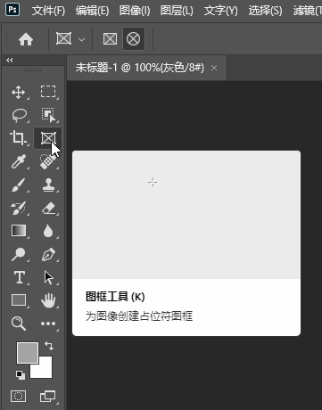The height and width of the screenshot is (410, 322).
Task: Toggle Quick Mask mode
Action: (18, 397)
